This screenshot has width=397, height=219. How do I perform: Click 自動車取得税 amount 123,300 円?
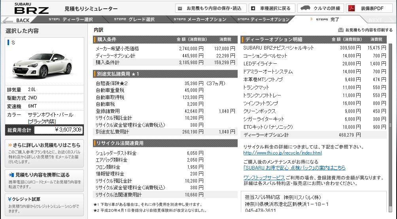(193, 97)
